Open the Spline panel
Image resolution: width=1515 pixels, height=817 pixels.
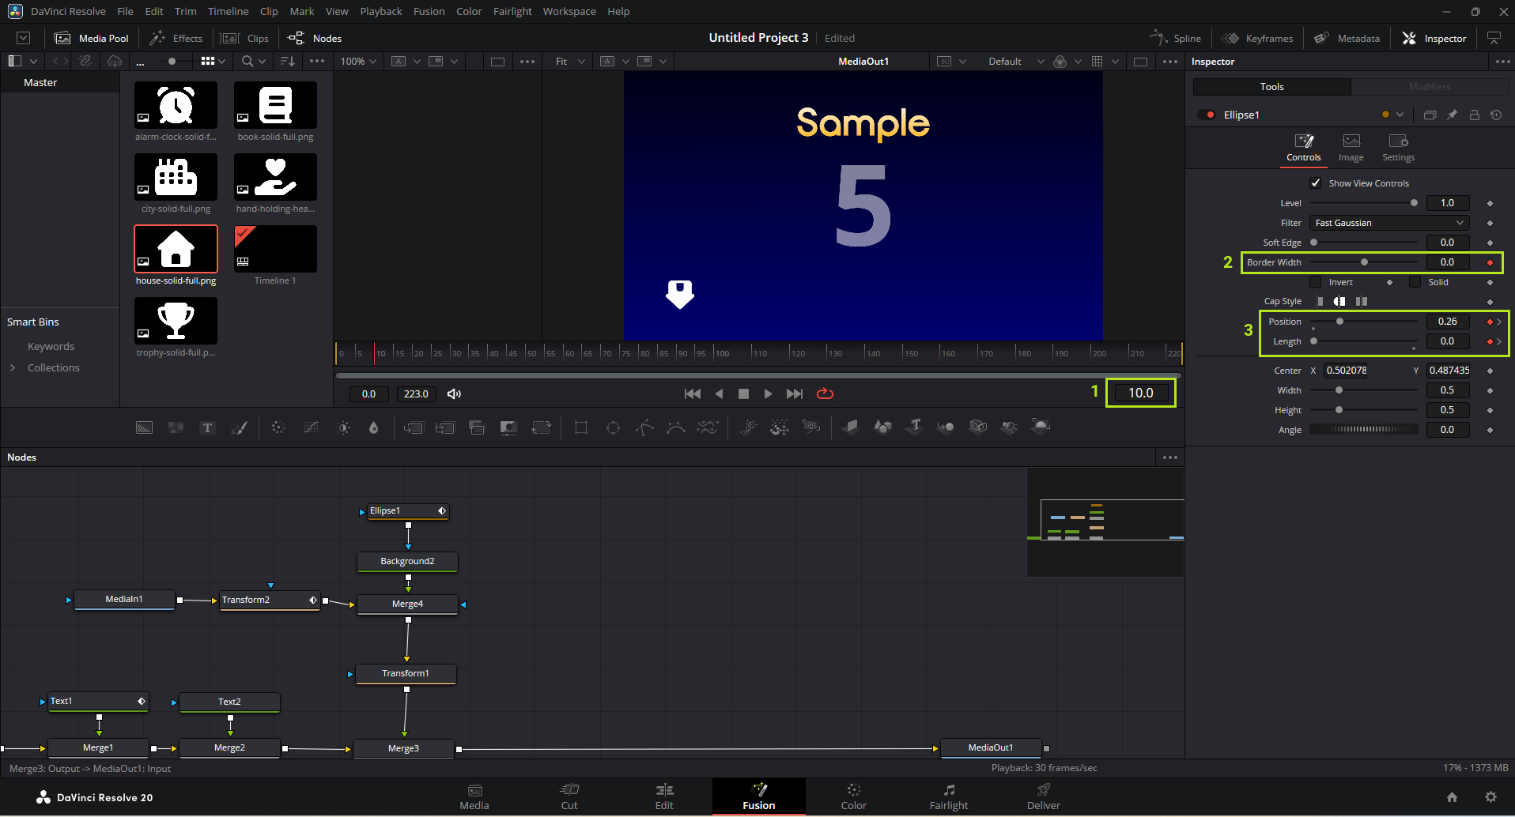1176,38
